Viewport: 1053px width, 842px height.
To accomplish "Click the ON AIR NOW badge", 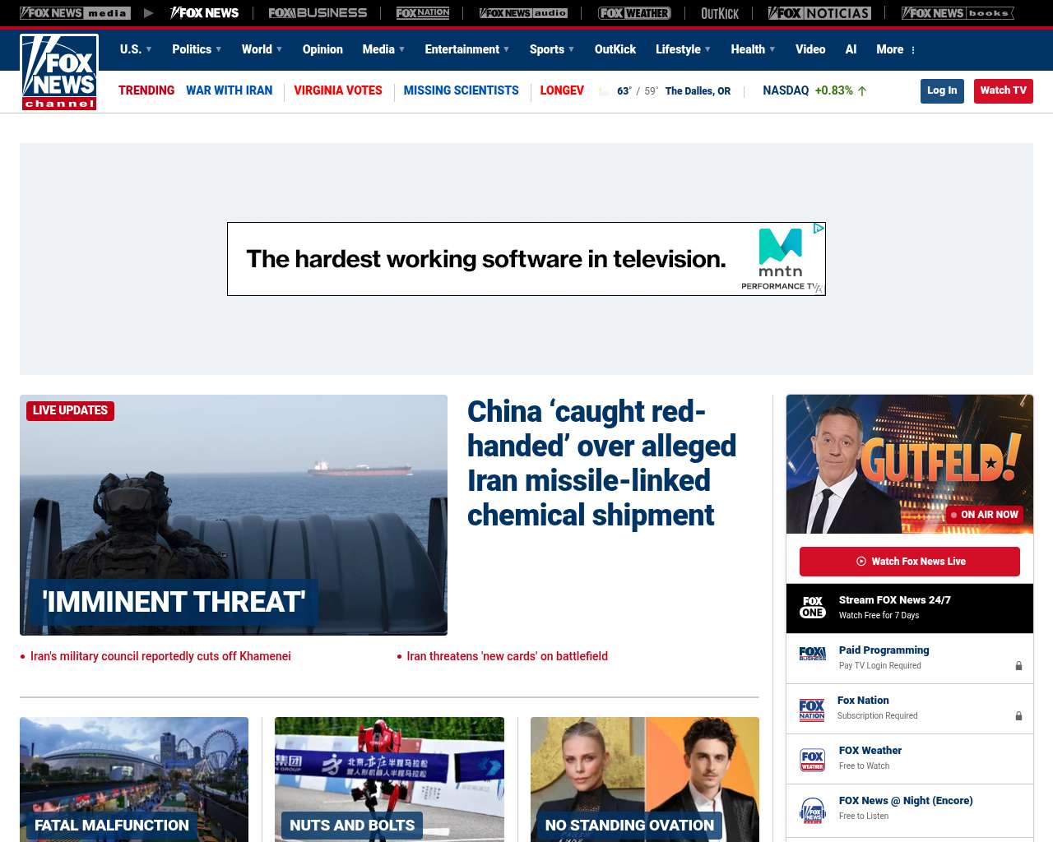I will click(x=983, y=515).
